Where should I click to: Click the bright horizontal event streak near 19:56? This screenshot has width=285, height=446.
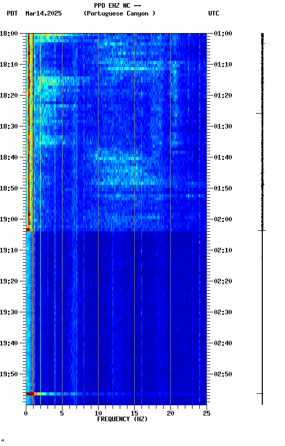click(116, 394)
